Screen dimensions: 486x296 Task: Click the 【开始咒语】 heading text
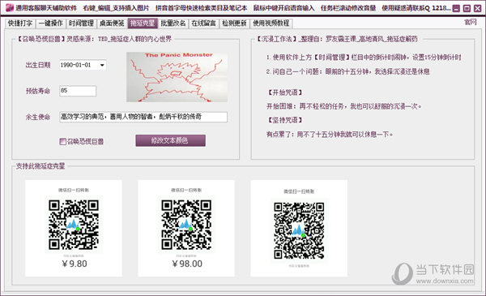[285, 92]
